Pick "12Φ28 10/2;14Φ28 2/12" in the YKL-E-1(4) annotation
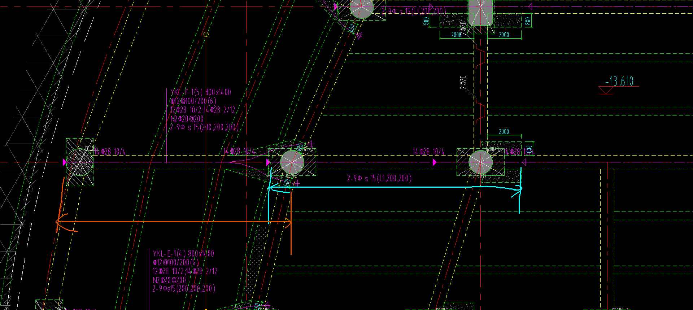This screenshot has width=693, height=310. click(x=185, y=271)
